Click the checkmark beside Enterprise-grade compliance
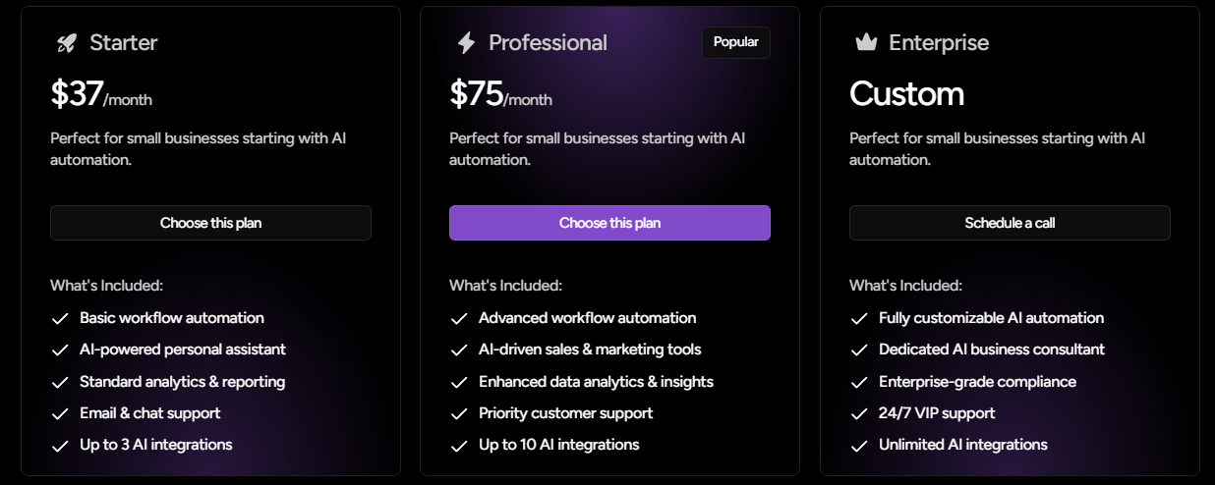 tap(859, 382)
